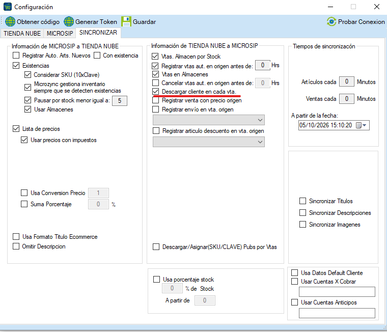This screenshot has width=387, height=332.
Task: Toggle Descargar cliente en cada vta. checkbox
Action: (x=155, y=92)
